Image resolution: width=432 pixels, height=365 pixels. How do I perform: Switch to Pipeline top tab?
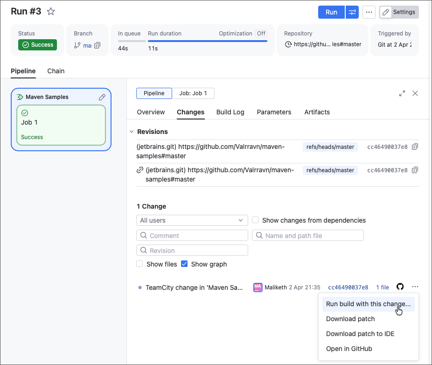[23, 71]
